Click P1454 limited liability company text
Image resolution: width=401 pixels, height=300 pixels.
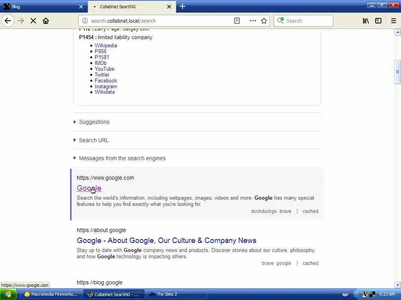(x=116, y=37)
